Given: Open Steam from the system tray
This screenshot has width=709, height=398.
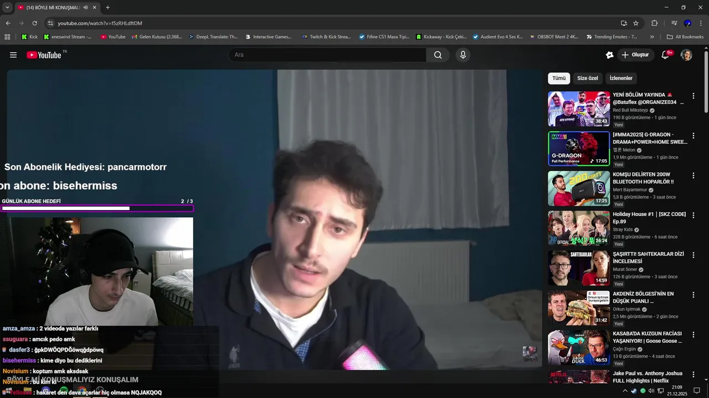Looking at the screenshot, I should pyautogui.click(x=634, y=391).
